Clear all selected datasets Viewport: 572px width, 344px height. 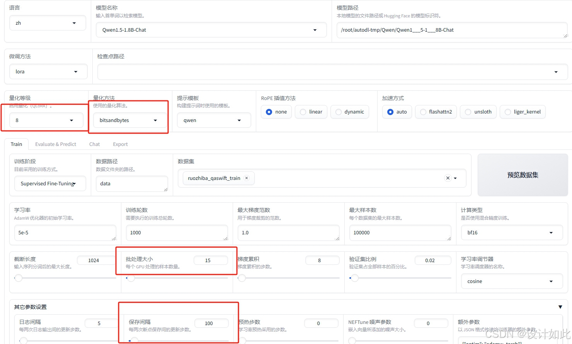(x=448, y=178)
